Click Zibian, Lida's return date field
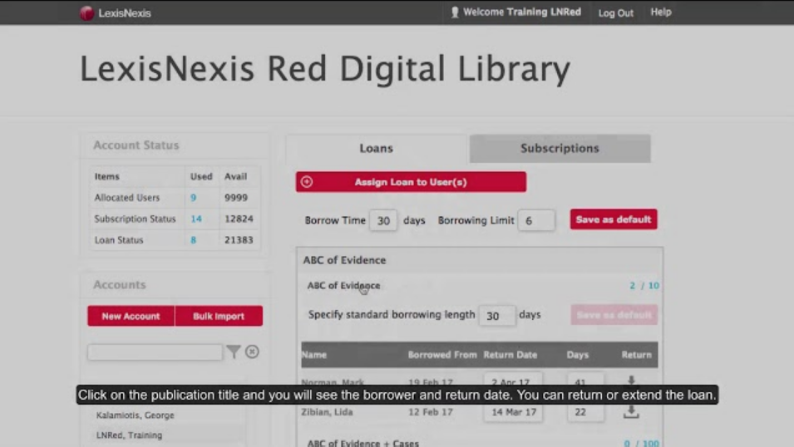Viewport: 794px width, 447px height. 514,412
